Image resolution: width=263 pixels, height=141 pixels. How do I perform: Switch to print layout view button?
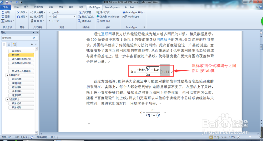tap(211, 137)
